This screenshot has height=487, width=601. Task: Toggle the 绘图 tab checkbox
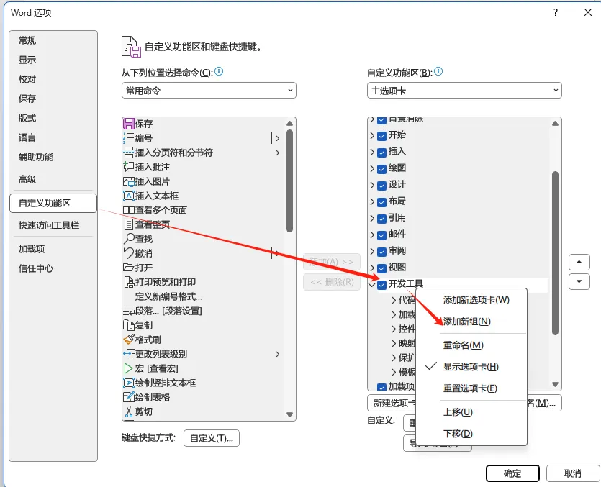(x=381, y=169)
